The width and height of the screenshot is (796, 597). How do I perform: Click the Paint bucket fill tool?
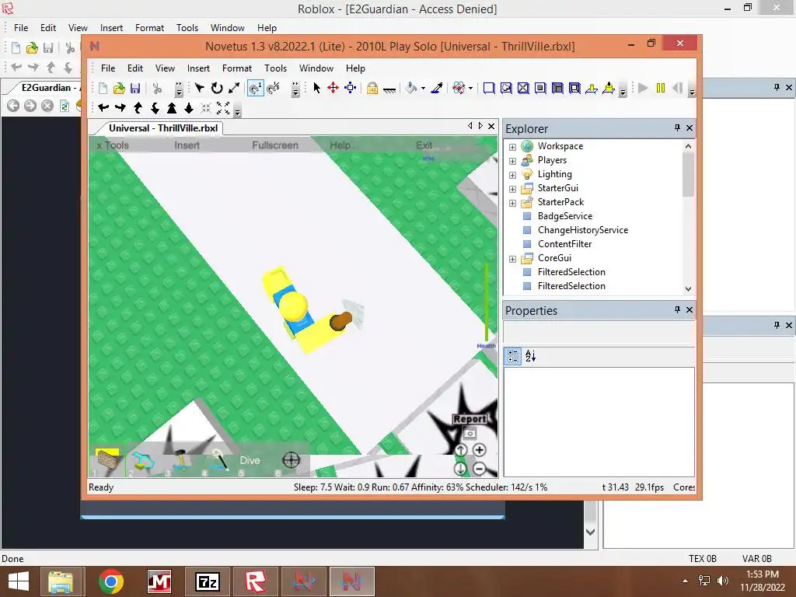tap(410, 88)
